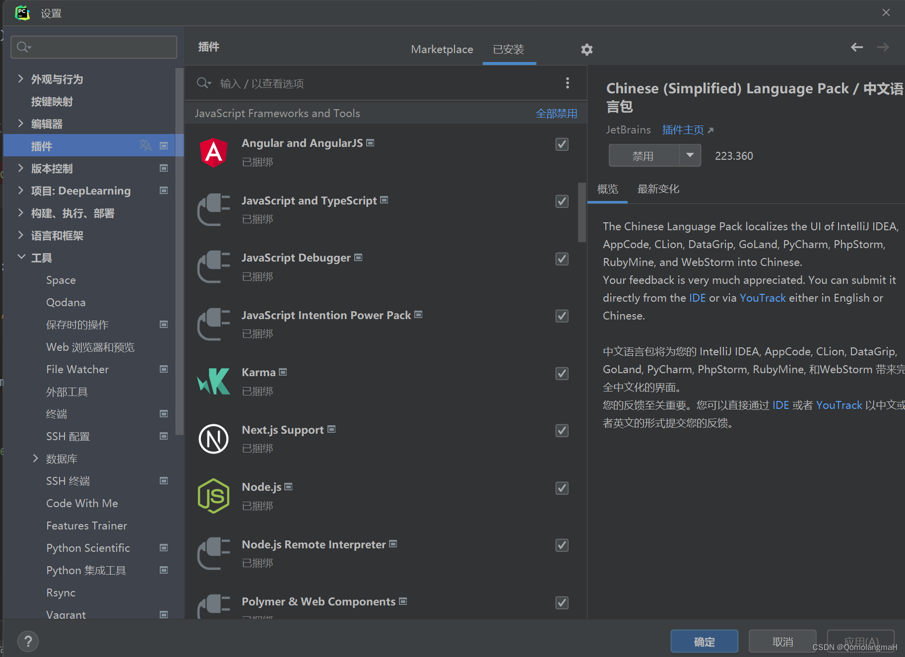Click the Node.js Remote Interpreter plug icon
Image resolution: width=905 pixels, height=657 pixels.
pos(213,553)
